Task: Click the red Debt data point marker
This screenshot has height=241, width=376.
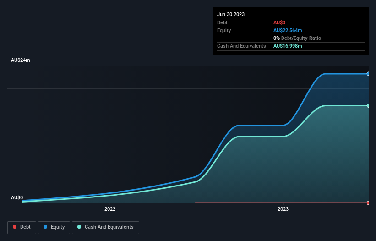Action: tap(368, 203)
